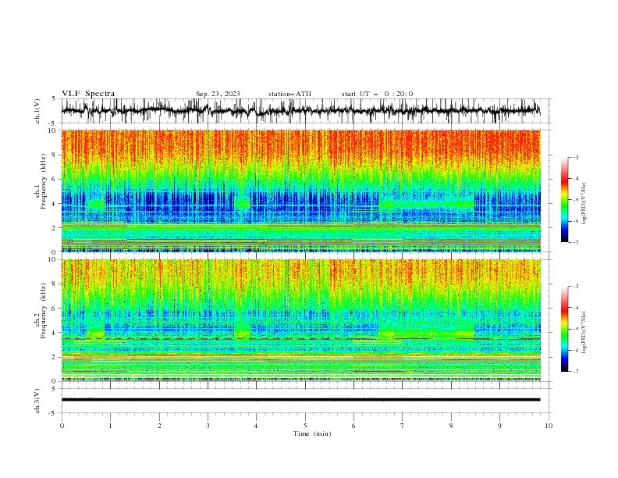Click the 'Time (min)' axis label
The image size is (618, 478).
point(312,433)
